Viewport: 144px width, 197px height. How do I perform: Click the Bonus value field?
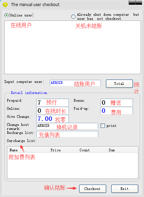117,102
